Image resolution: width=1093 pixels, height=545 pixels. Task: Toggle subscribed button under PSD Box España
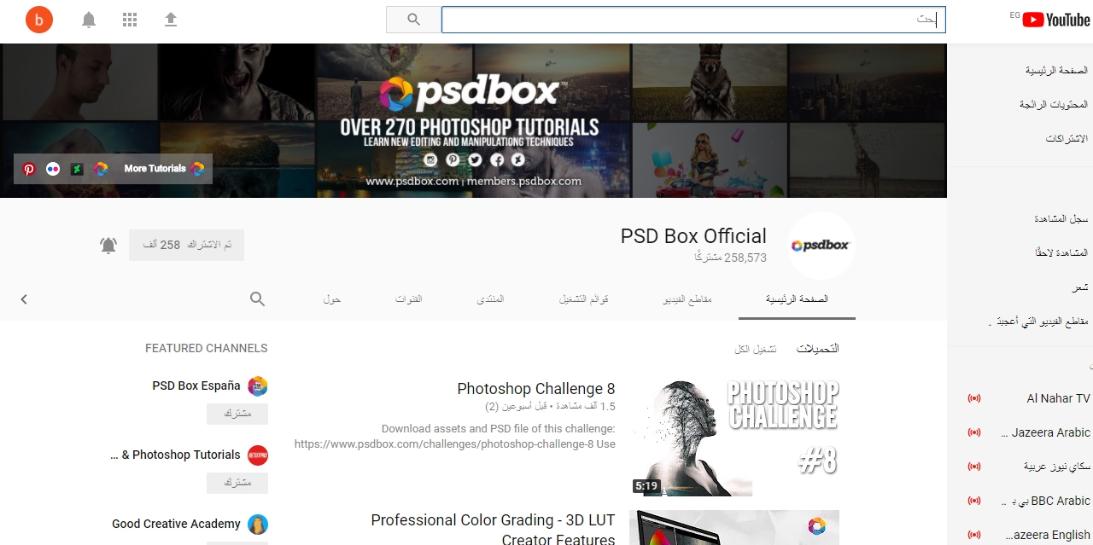coord(237,414)
